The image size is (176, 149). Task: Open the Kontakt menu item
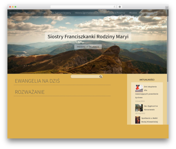click(x=160, y=13)
